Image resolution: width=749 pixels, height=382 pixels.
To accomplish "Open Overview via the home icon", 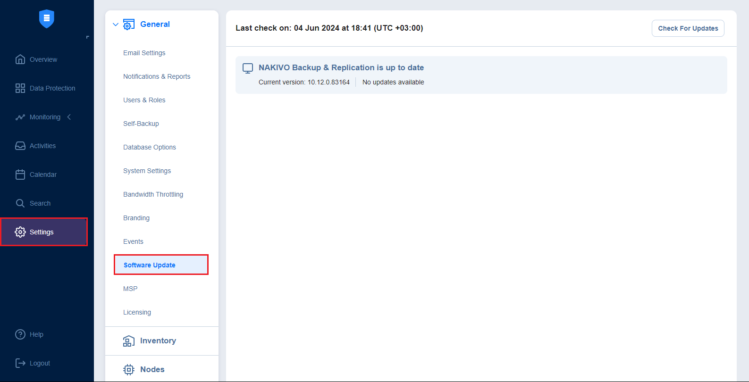I will click(20, 59).
